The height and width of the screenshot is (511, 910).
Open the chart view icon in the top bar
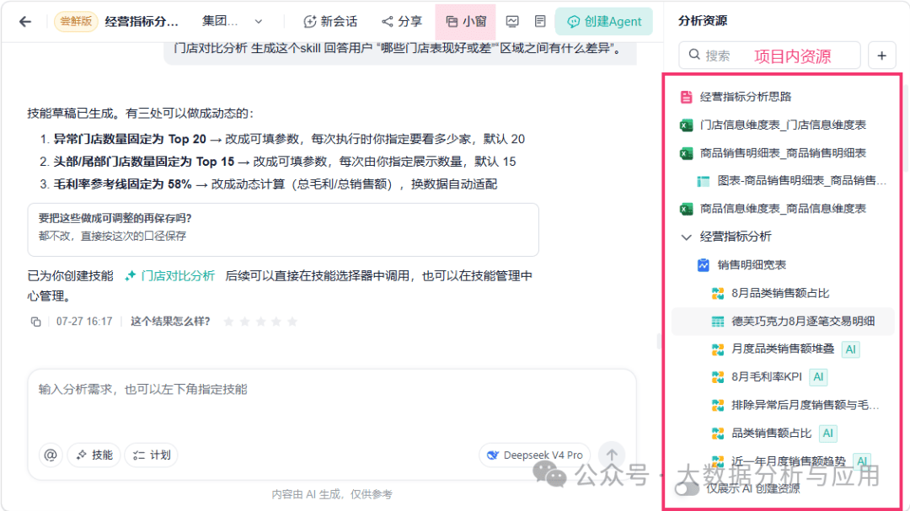[512, 21]
